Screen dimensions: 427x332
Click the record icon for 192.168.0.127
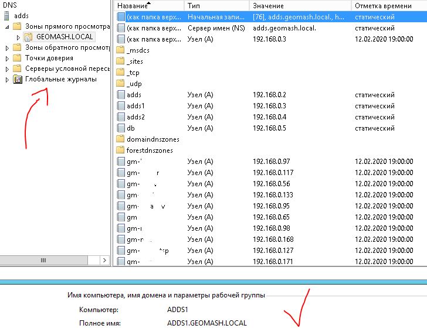pos(121,251)
